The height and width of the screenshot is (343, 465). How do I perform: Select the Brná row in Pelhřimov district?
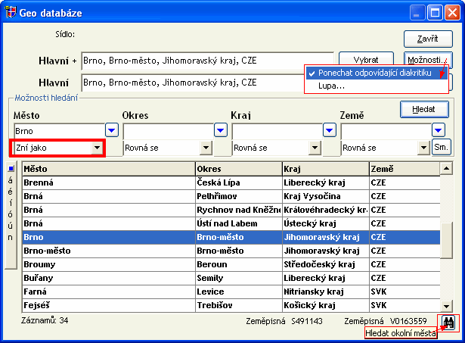pos(231,196)
